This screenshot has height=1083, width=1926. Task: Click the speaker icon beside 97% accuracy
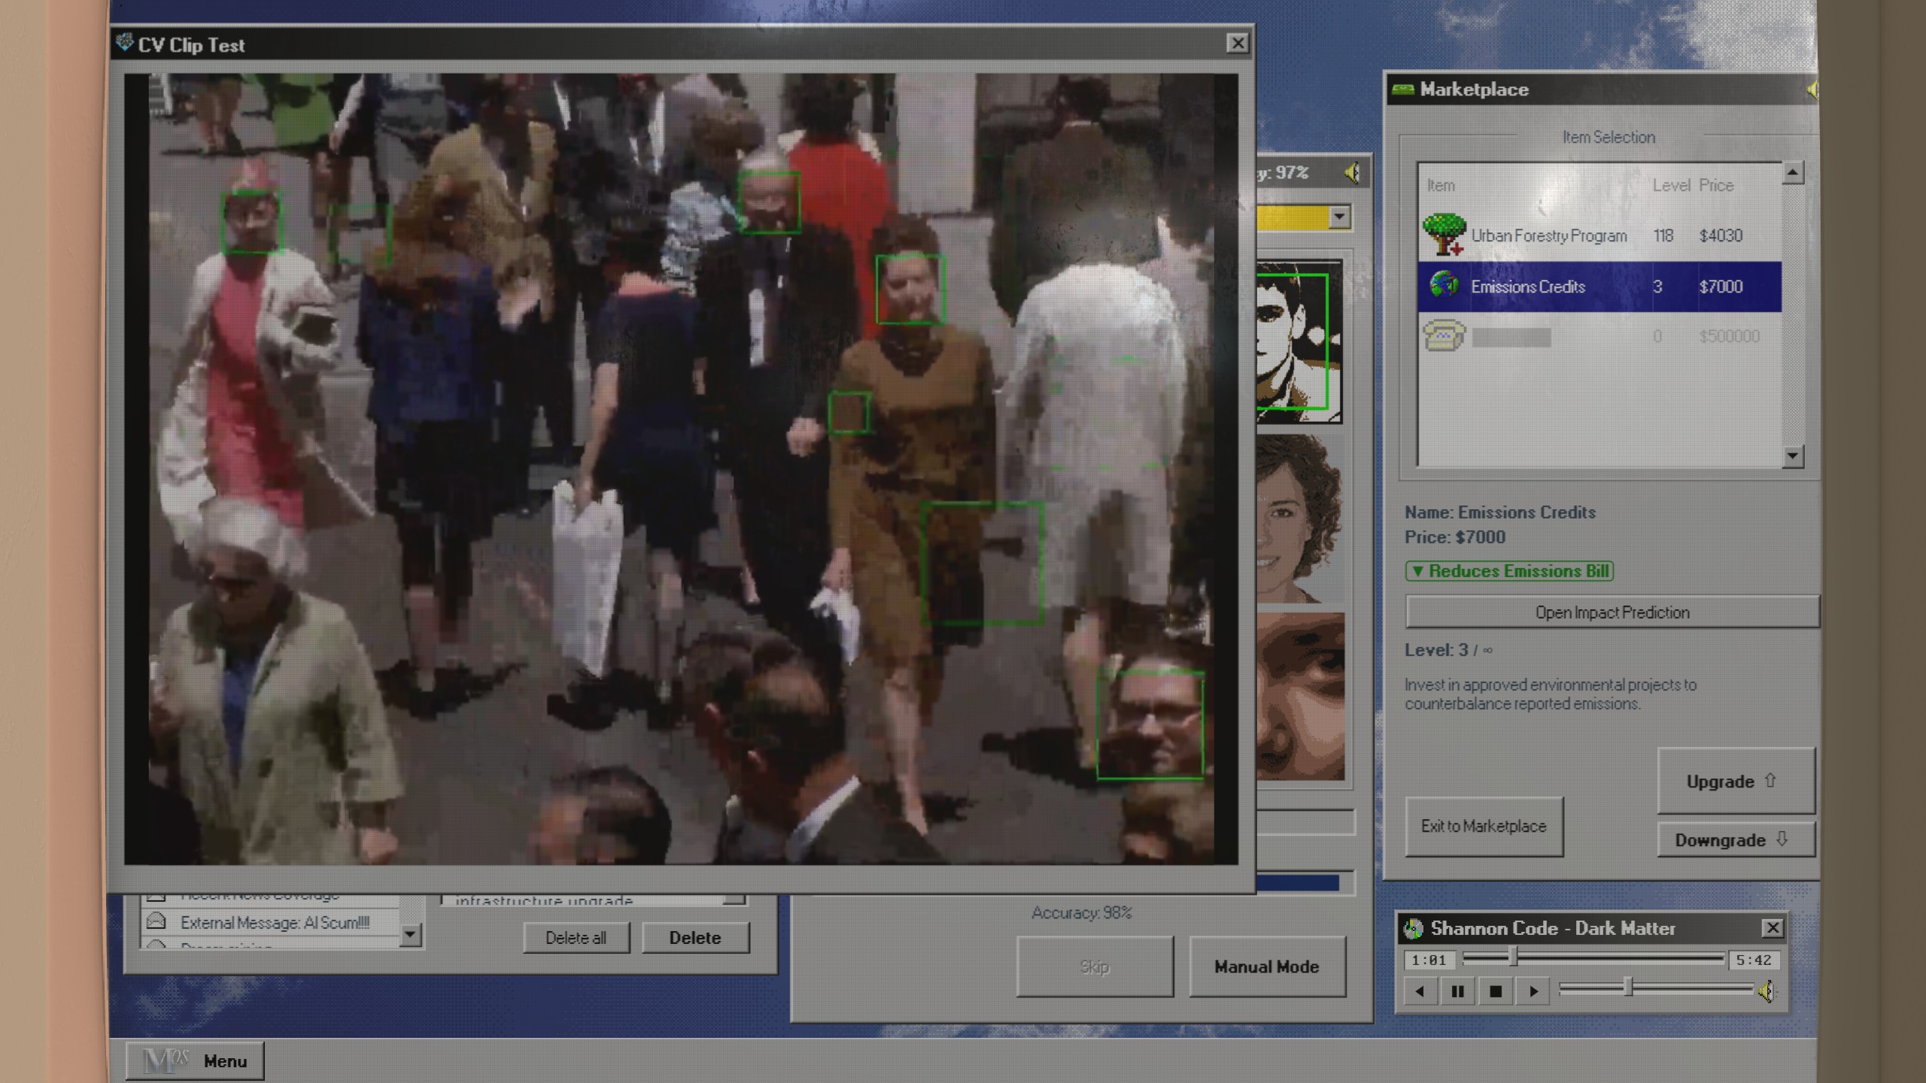1352,173
